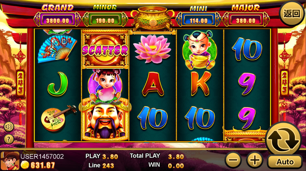Click the boy holding gold ingot symbol
306x171 pixels.
(199, 50)
